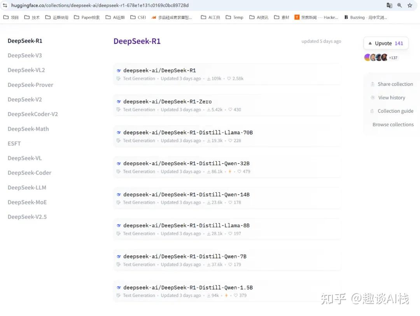This screenshot has width=420, height=316.
Task: Click the View history clock icon
Action: [x=372, y=98]
